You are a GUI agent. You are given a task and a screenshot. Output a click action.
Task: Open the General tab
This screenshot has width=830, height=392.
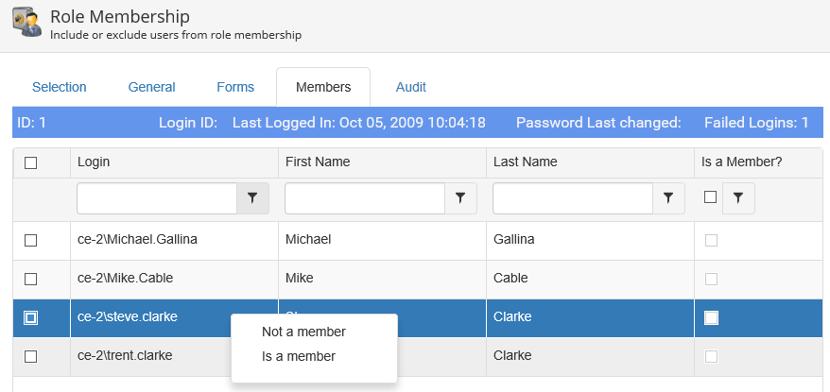pyautogui.click(x=152, y=87)
